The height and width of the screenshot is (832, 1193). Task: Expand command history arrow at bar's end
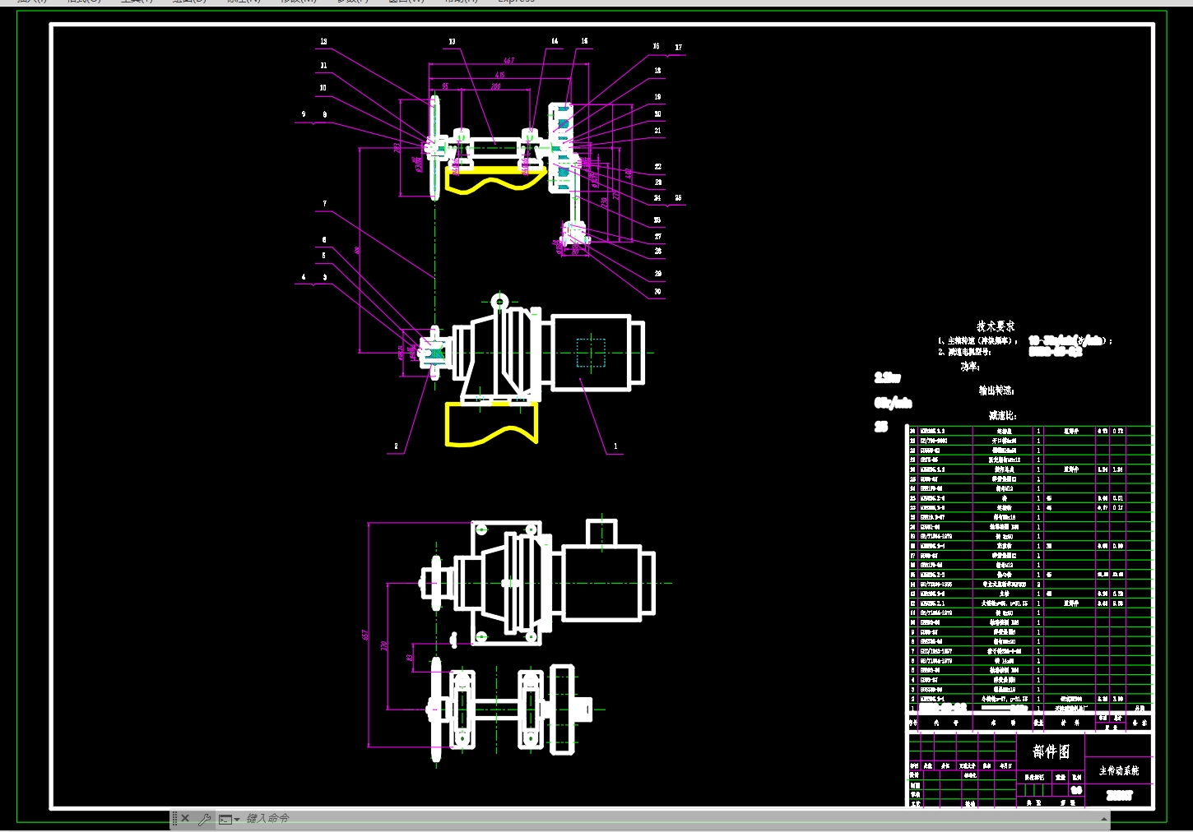coord(1103,819)
